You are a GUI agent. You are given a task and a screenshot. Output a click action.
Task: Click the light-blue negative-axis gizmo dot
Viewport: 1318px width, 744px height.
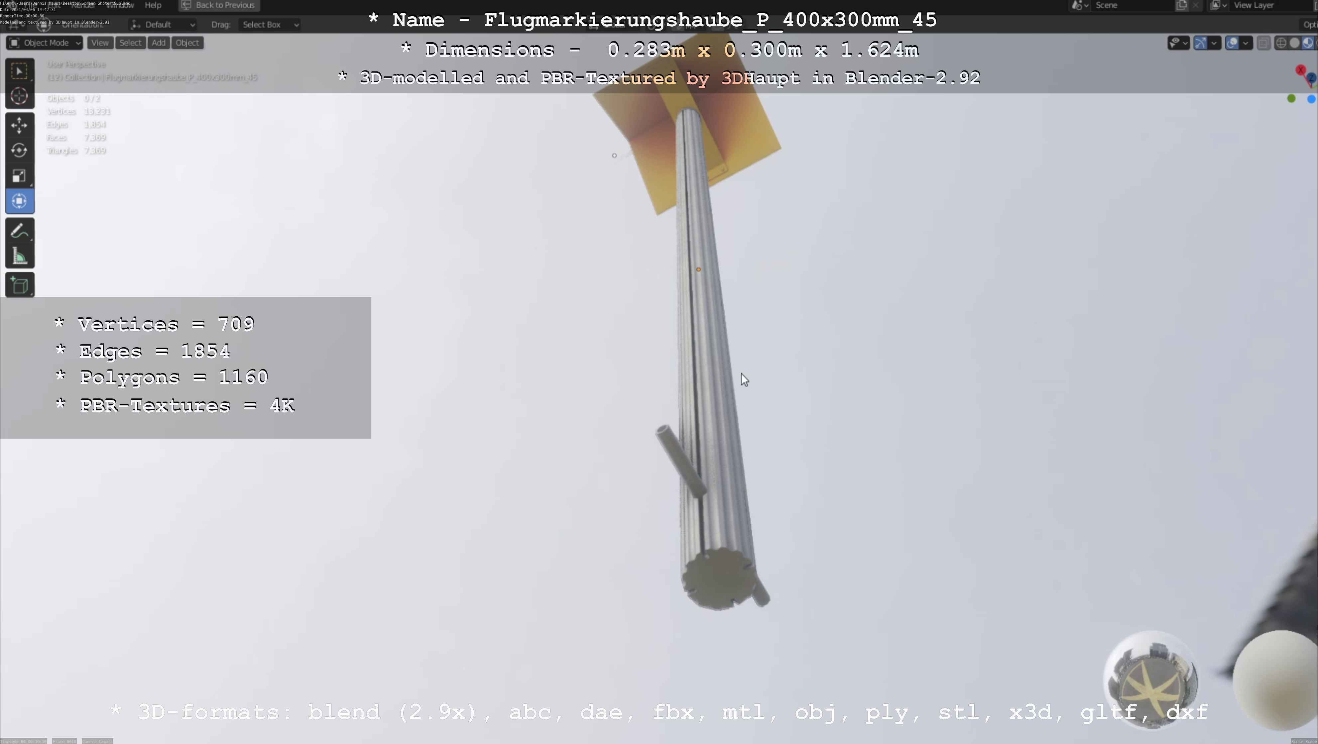click(1311, 99)
